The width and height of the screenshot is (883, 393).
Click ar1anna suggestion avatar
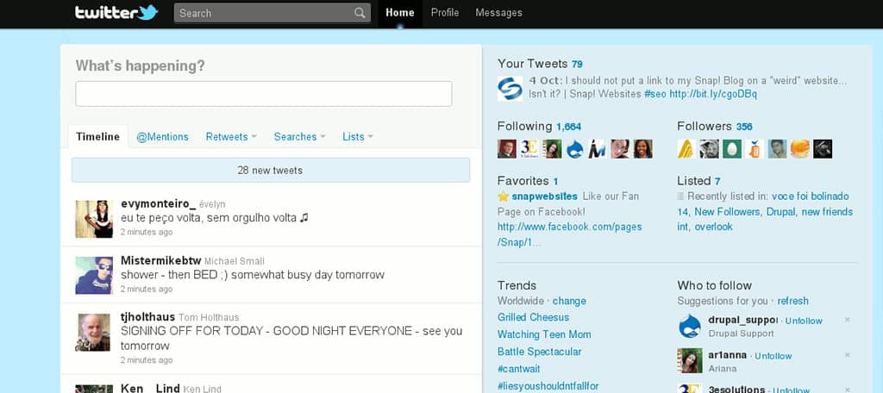coord(690,361)
